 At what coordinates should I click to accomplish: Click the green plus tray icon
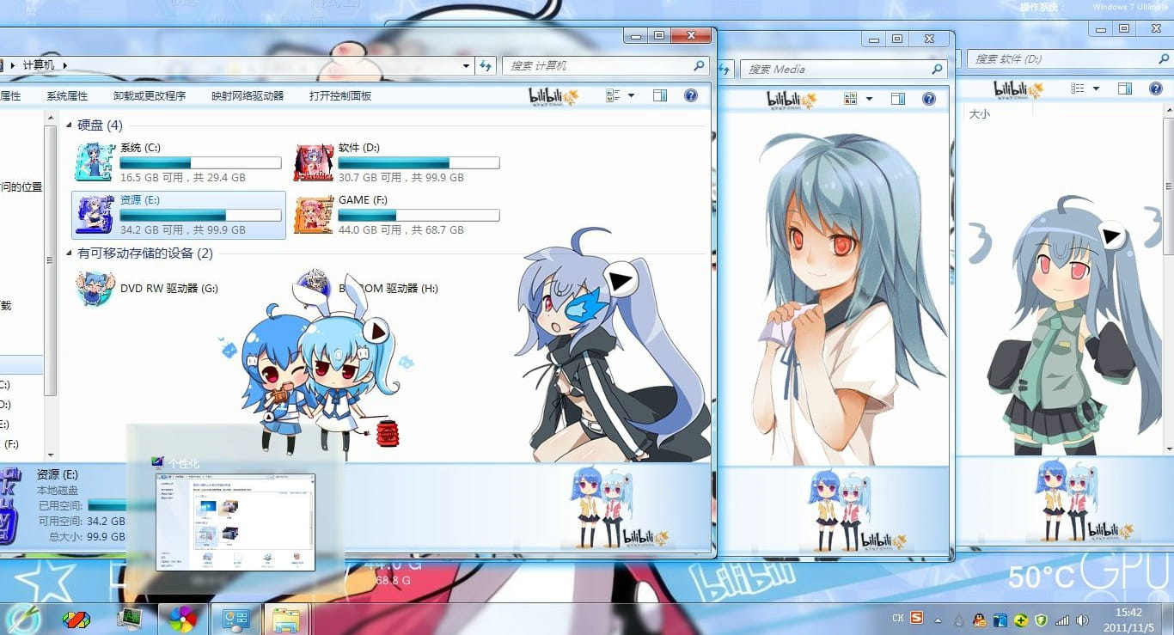tap(1020, 620)
